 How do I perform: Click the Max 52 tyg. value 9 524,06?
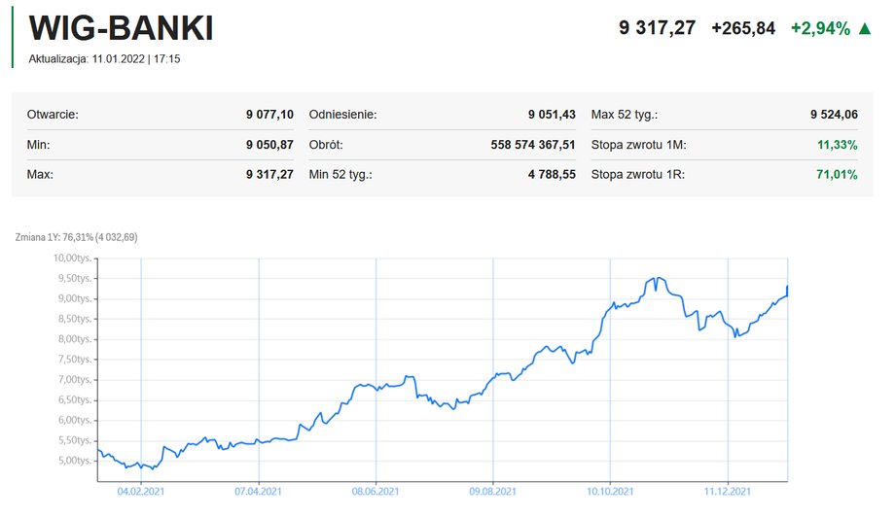point(834,114)
